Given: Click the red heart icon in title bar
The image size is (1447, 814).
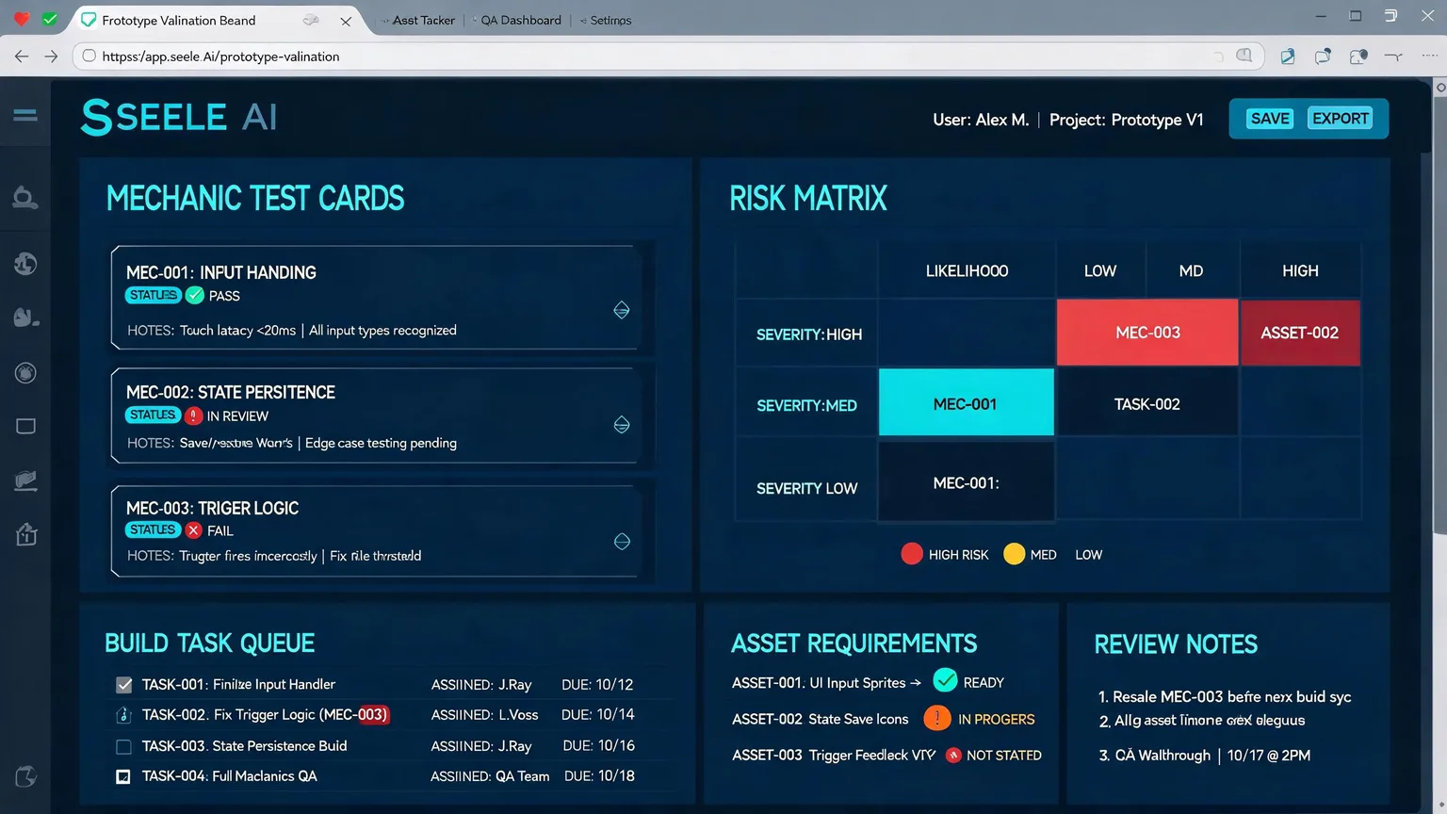Looking at the screenshot, I should [x=21, y=19].
